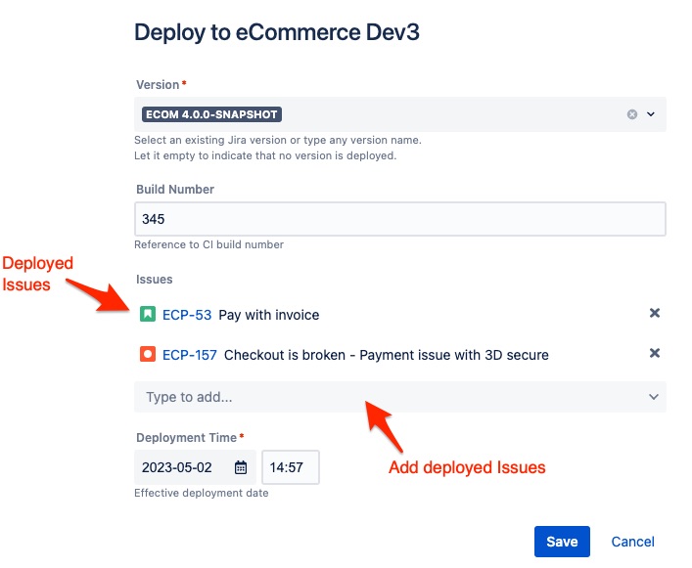Image resolution: width=692 pixels, height=568 pixels.
Task: Click the Version field label
Action: [x=157, y=86]
